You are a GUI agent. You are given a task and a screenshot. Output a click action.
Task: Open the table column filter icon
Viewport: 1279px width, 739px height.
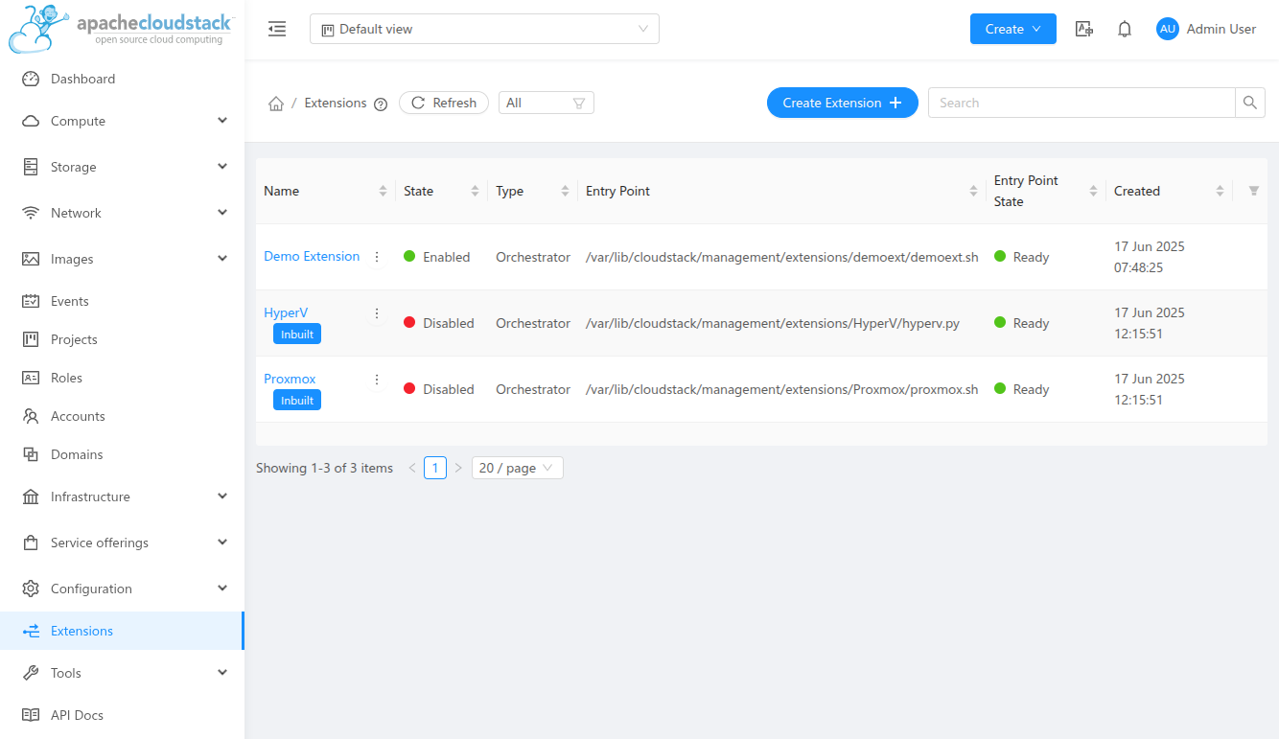1253,191
